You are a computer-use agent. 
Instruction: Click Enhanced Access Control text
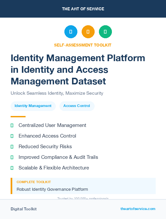47,136
